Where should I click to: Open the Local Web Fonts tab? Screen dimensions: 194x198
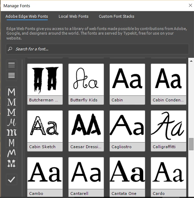[x=73, y=16]
